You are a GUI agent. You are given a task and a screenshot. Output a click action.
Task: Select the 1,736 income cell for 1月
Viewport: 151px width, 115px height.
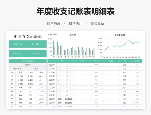click(x=20, y=76)
